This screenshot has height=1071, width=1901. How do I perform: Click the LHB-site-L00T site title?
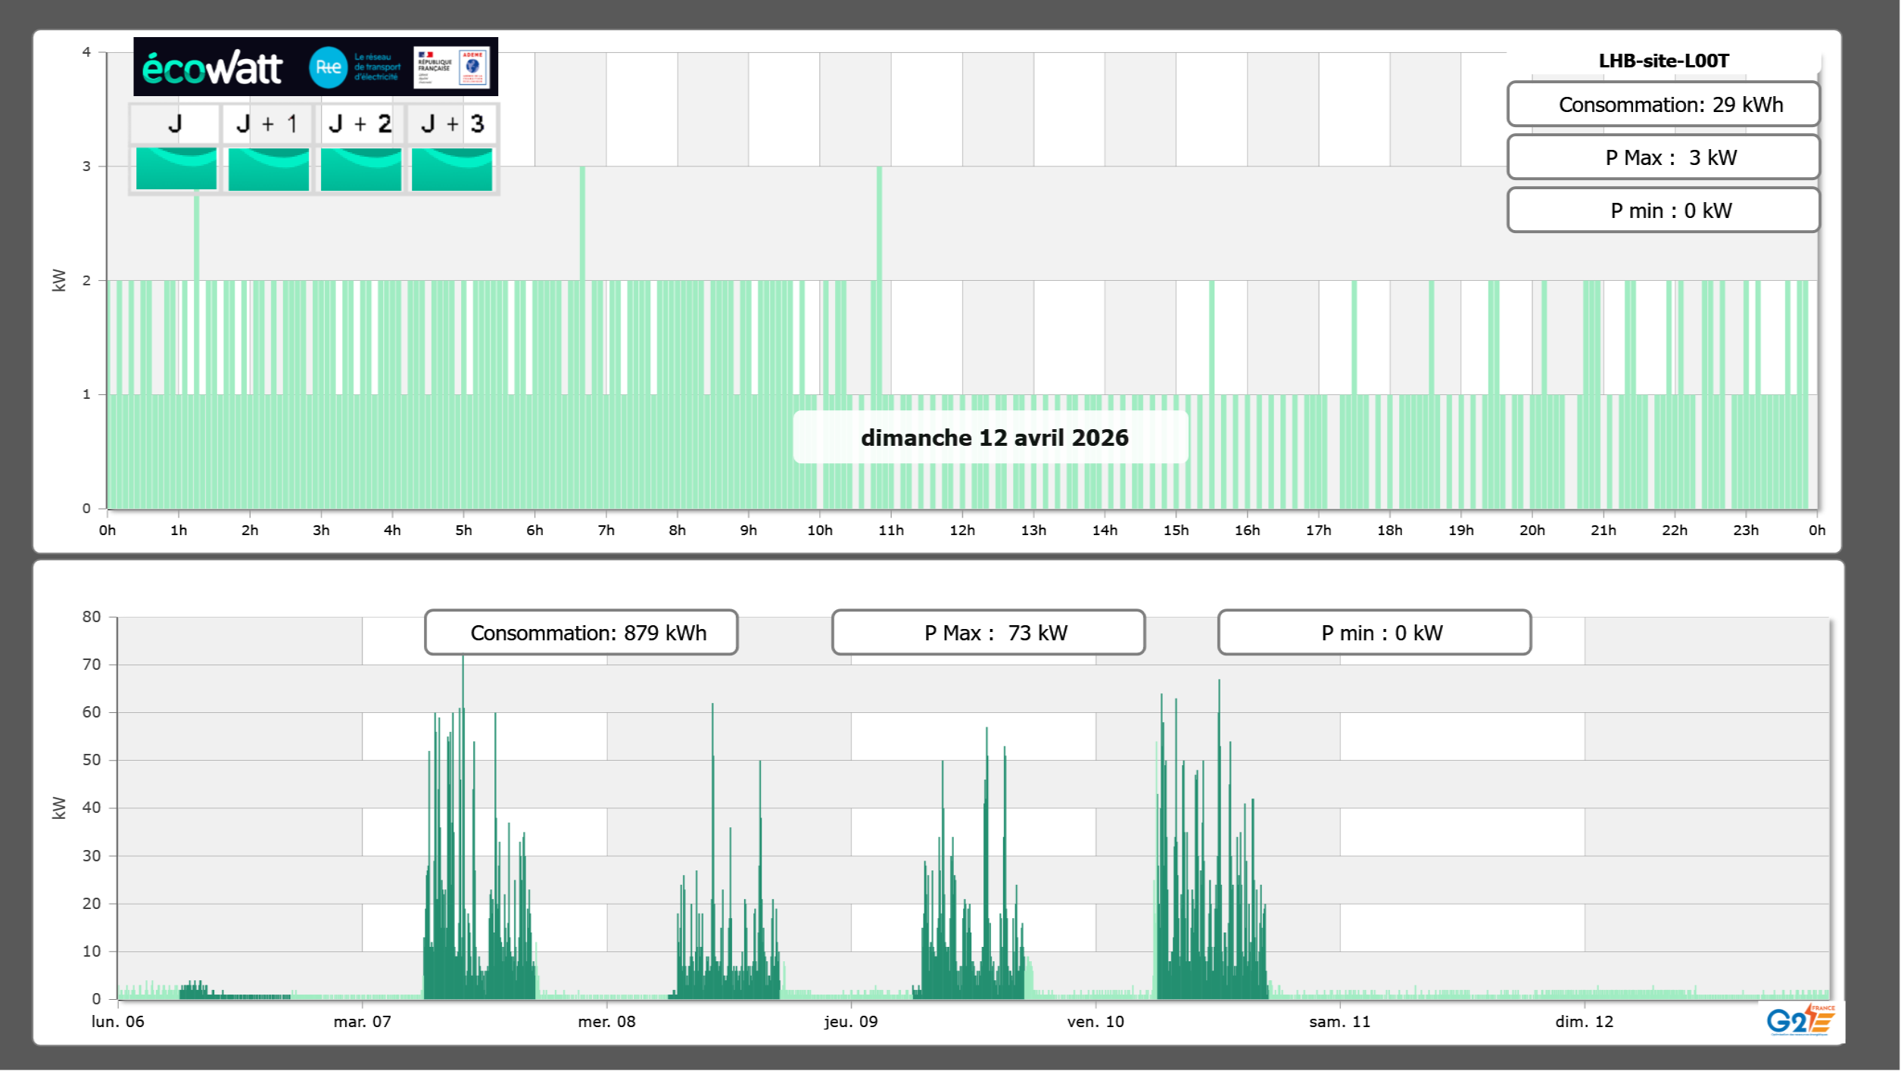pos(1663,61)
